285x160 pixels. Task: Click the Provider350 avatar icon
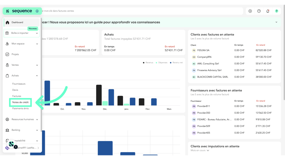(x=194, y=113)
